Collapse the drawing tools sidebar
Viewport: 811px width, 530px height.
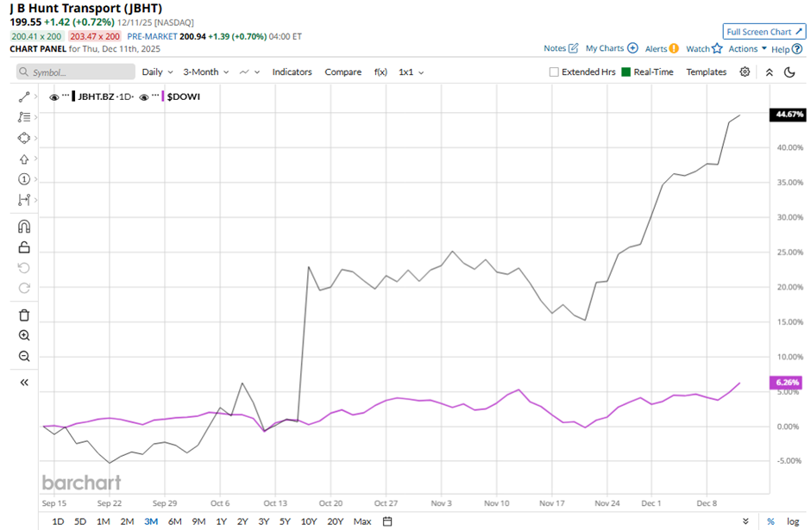click(24, 383)
